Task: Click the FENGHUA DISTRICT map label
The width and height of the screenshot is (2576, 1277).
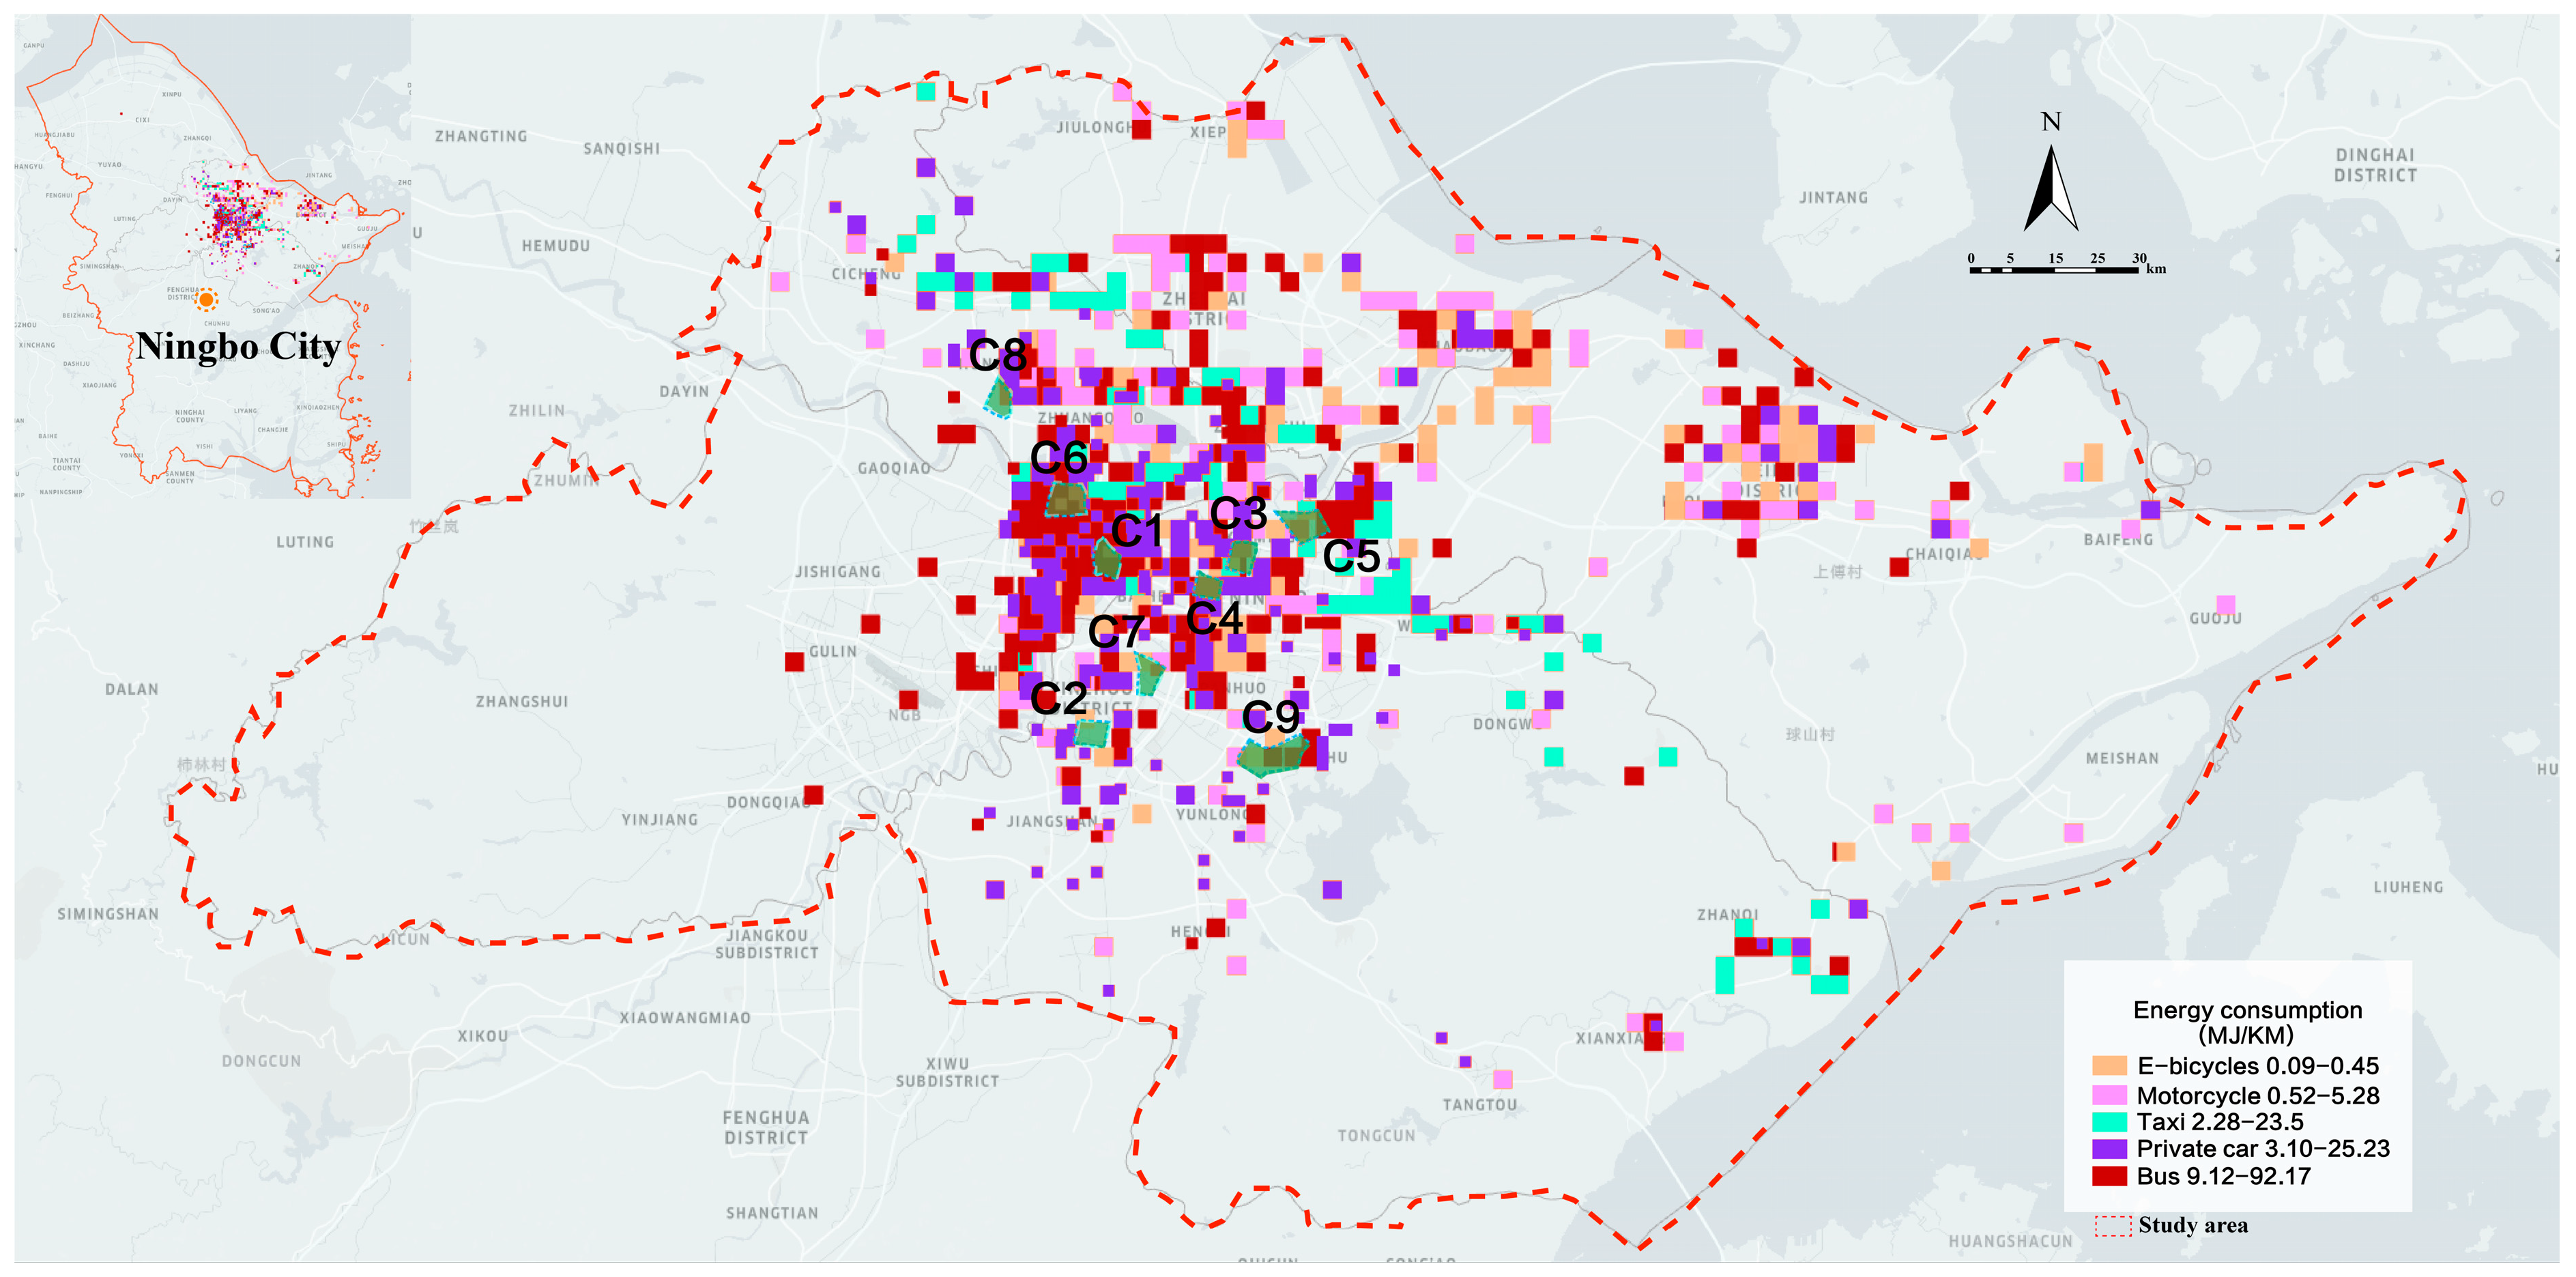Action: [766, 1128]
